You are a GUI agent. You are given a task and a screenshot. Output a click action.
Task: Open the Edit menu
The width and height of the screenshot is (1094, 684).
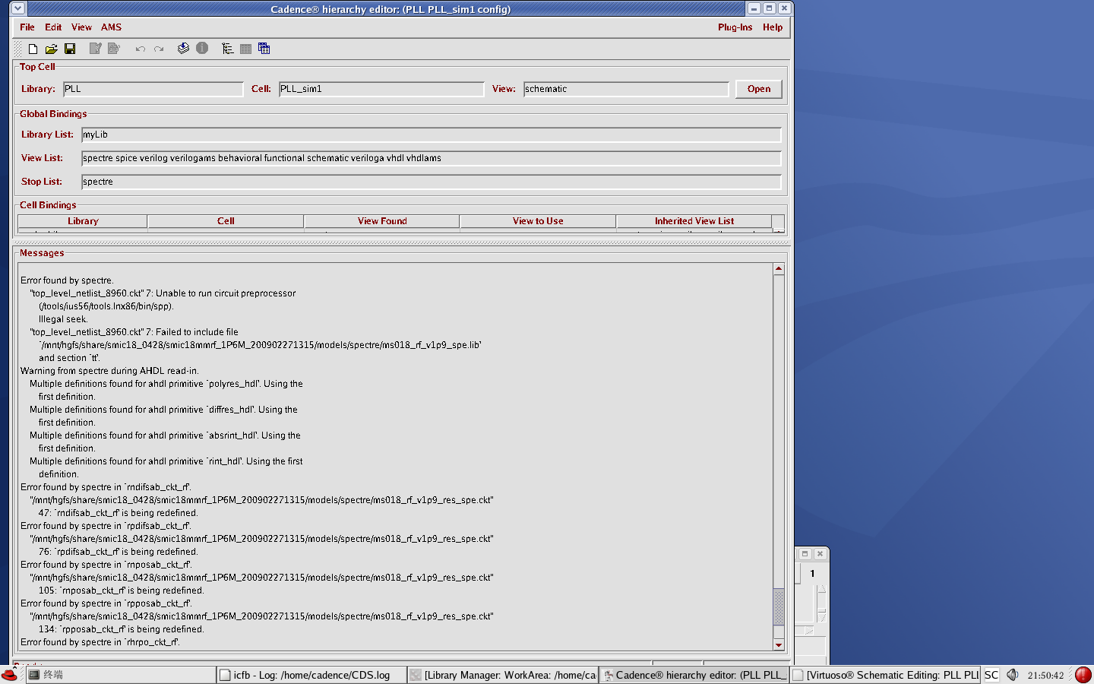point(53,27)
